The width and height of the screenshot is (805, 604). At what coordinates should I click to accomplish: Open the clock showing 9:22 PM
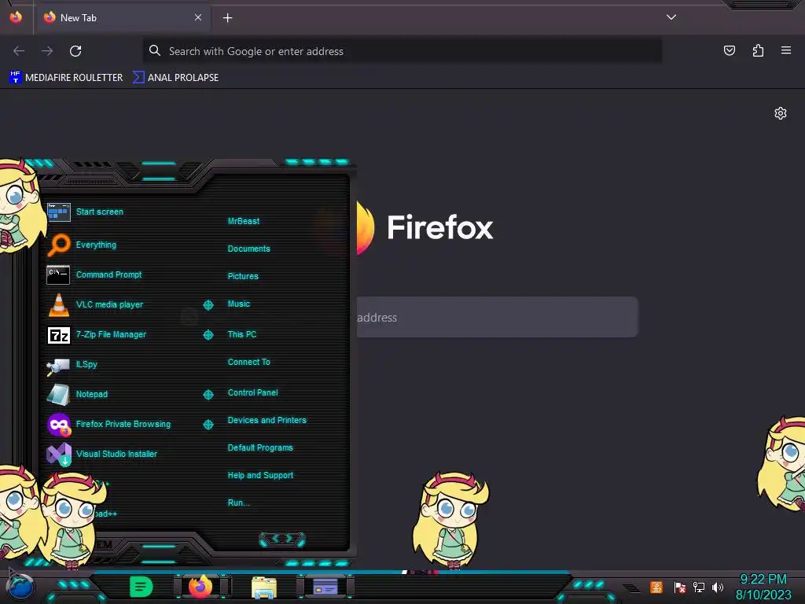point(763,587)
